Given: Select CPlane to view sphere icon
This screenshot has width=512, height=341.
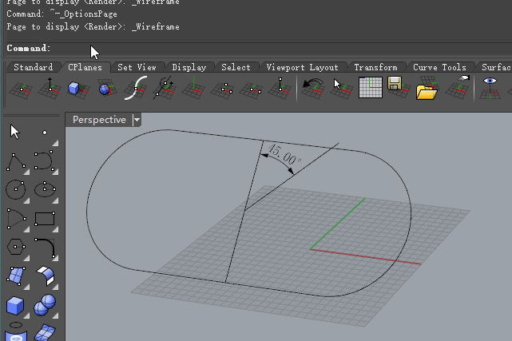Looking at the screenshot, I should pos(107,88).
